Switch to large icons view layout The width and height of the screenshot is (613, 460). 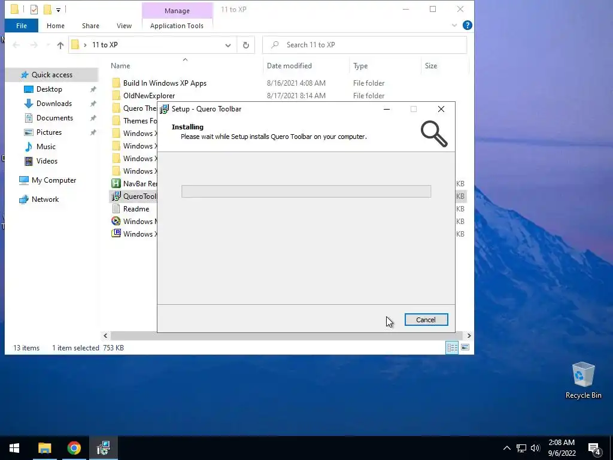[x=465, y=347]
